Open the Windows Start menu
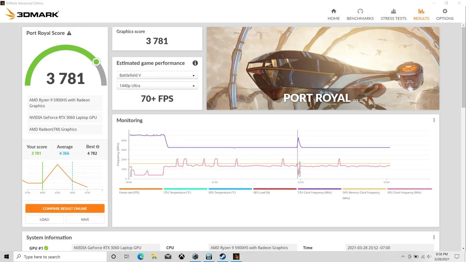Image resolution: width=466 pixels, height=262 pixels. [7, 257]
